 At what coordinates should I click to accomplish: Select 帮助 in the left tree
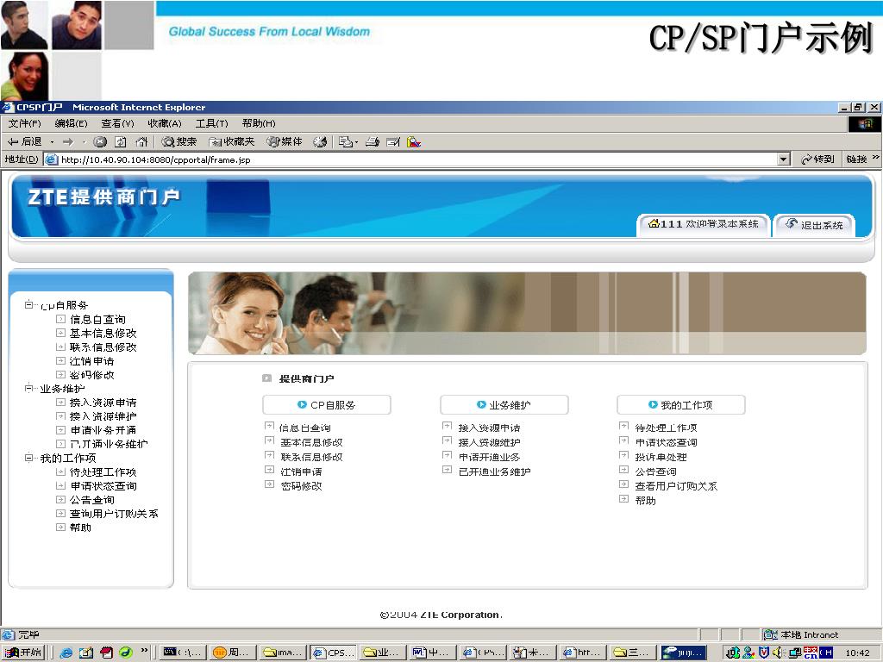pyautogui.click(x=80, y=528)
